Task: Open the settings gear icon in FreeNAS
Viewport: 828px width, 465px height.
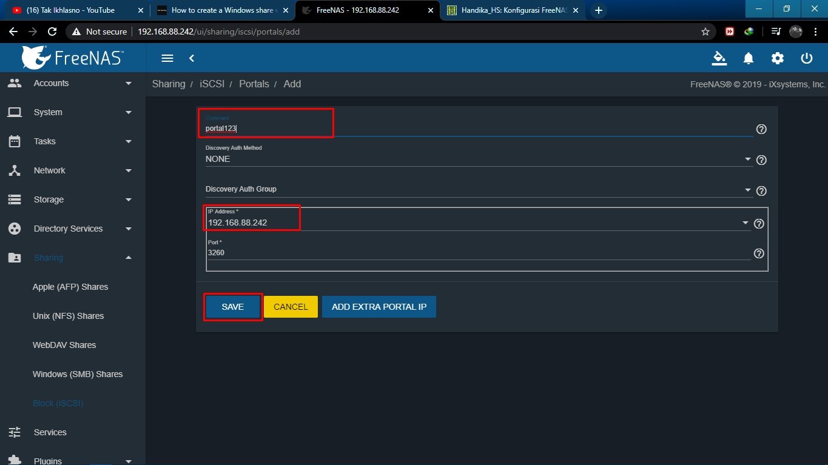Action: (778, 58)
